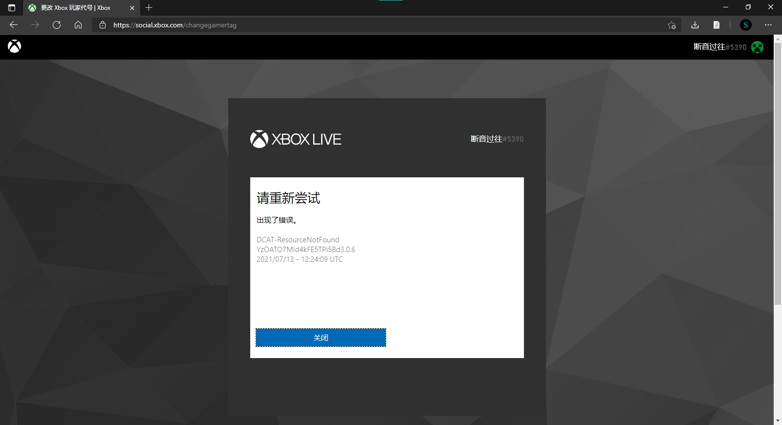Open the collections page icon
Image resolution: width=782 pixels, height=425 pixels.
pos(717,25)
